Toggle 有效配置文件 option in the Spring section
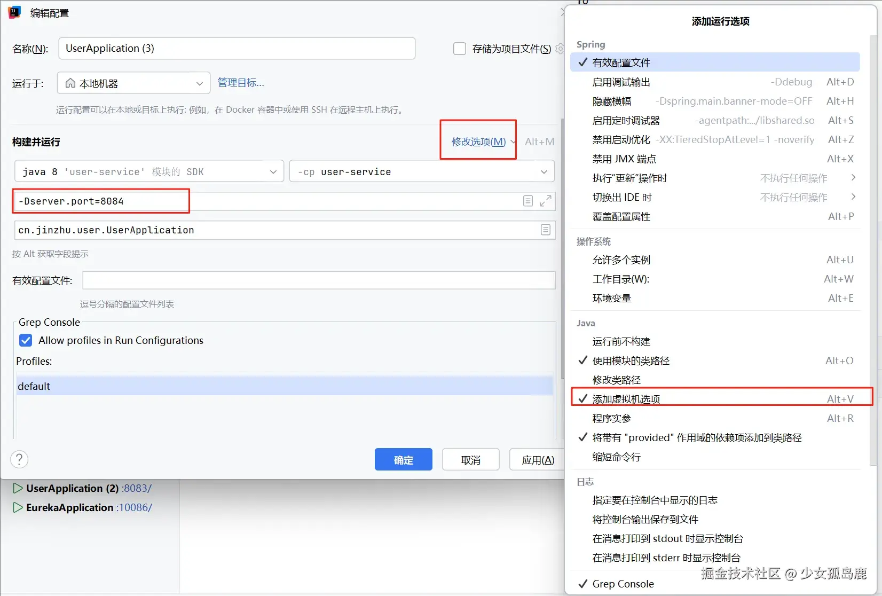This screenshot has width=882, height=596. pyautogui.click(x=715, y=62)
